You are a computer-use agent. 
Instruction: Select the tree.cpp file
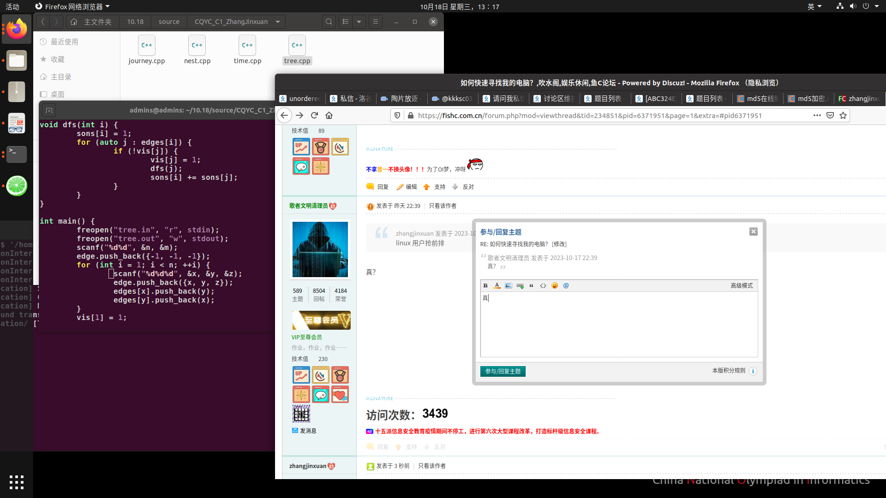[297, 51]
